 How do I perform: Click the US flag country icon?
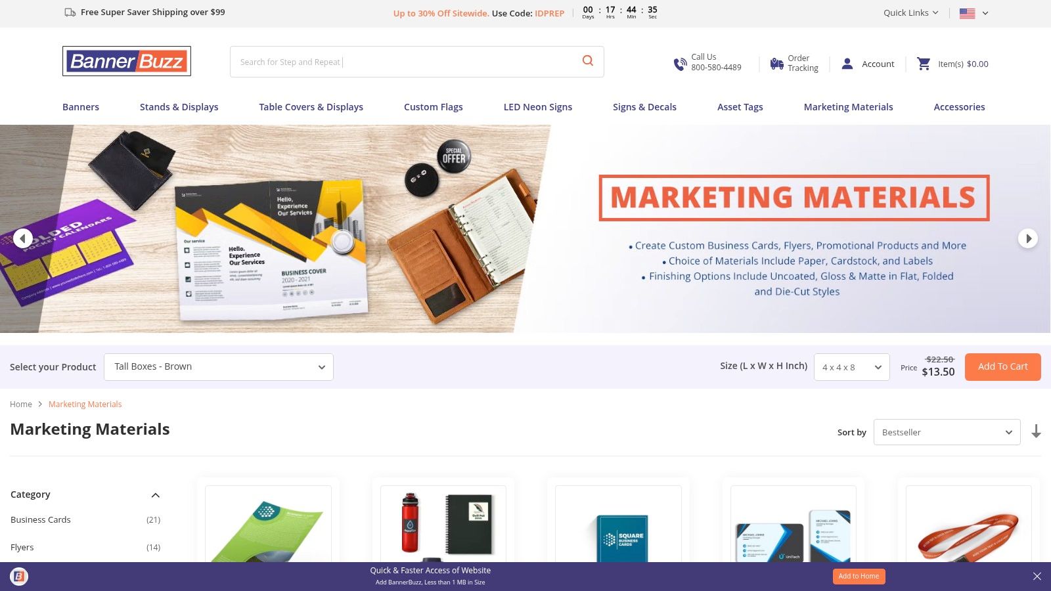tap(967, 13)
